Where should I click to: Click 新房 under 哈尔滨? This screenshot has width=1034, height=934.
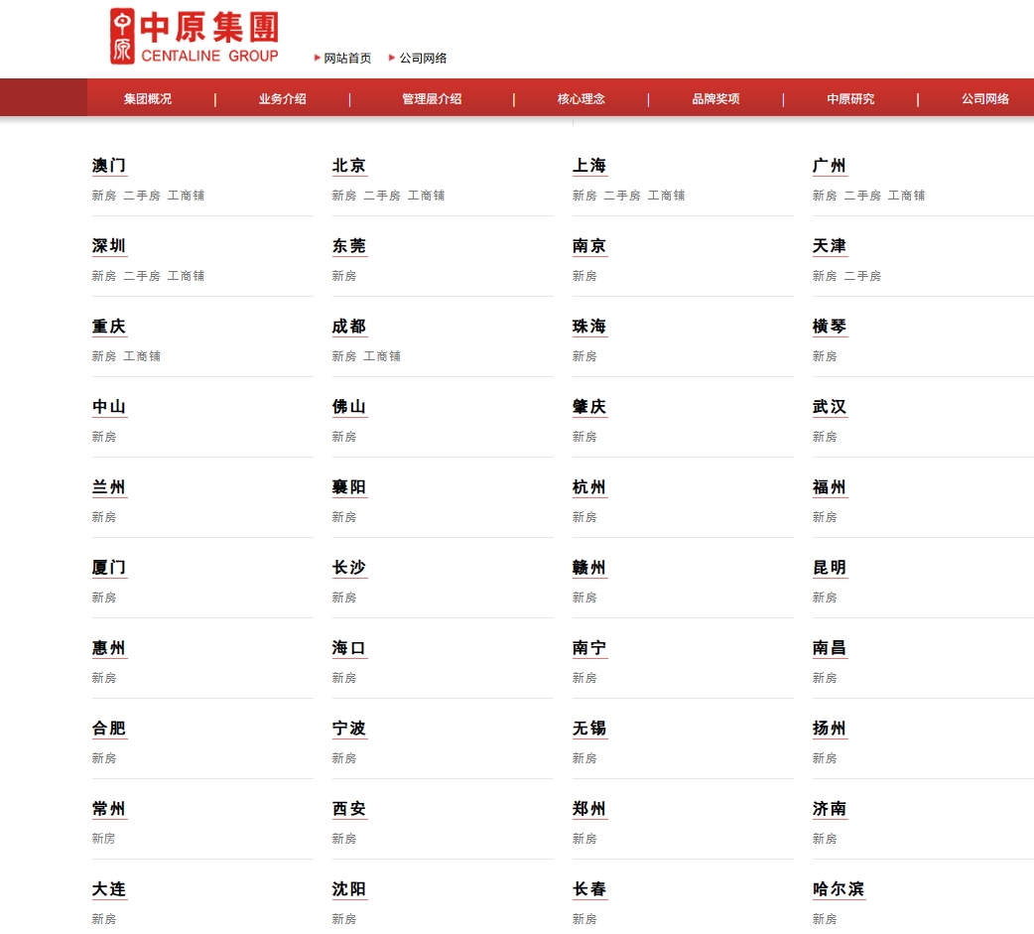point(825,919)
